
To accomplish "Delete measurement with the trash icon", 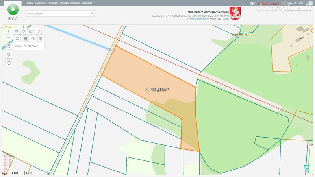I will point(41,39).
